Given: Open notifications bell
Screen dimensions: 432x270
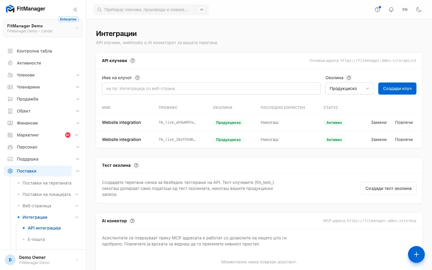Looking at the screenshot, I should (x=391, y=10).
